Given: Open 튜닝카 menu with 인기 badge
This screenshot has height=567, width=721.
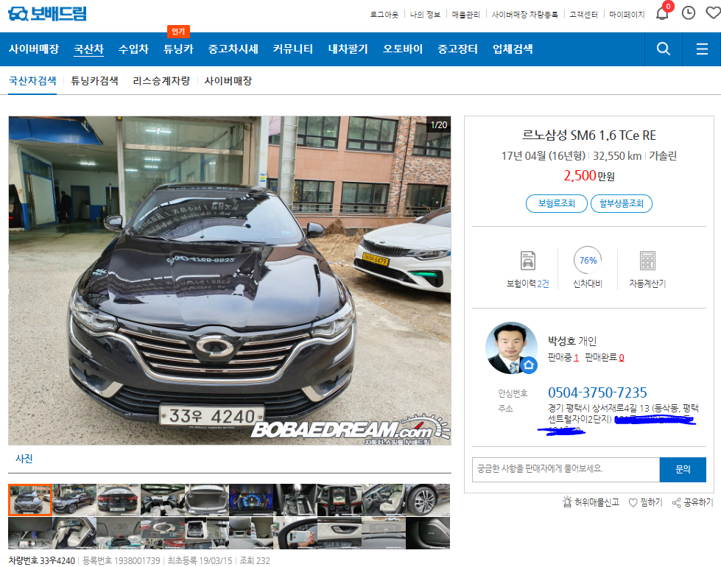Looking at the screenshot, I should (x=178, y=49).
